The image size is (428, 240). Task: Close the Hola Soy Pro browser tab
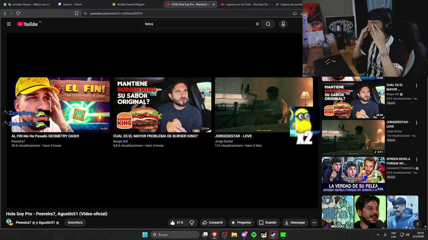tap(214, 4)
